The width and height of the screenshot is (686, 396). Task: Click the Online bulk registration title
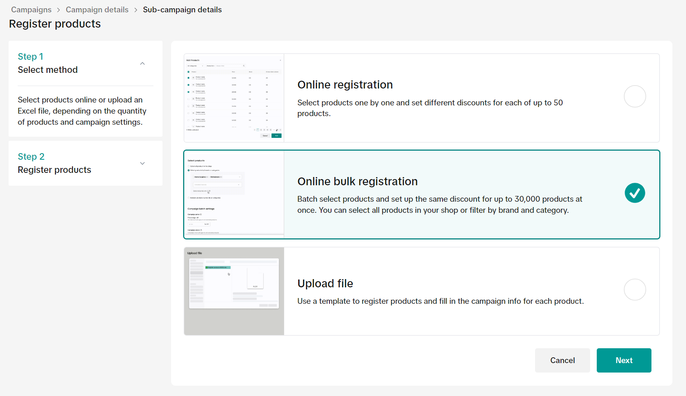[x=357, y=182]
